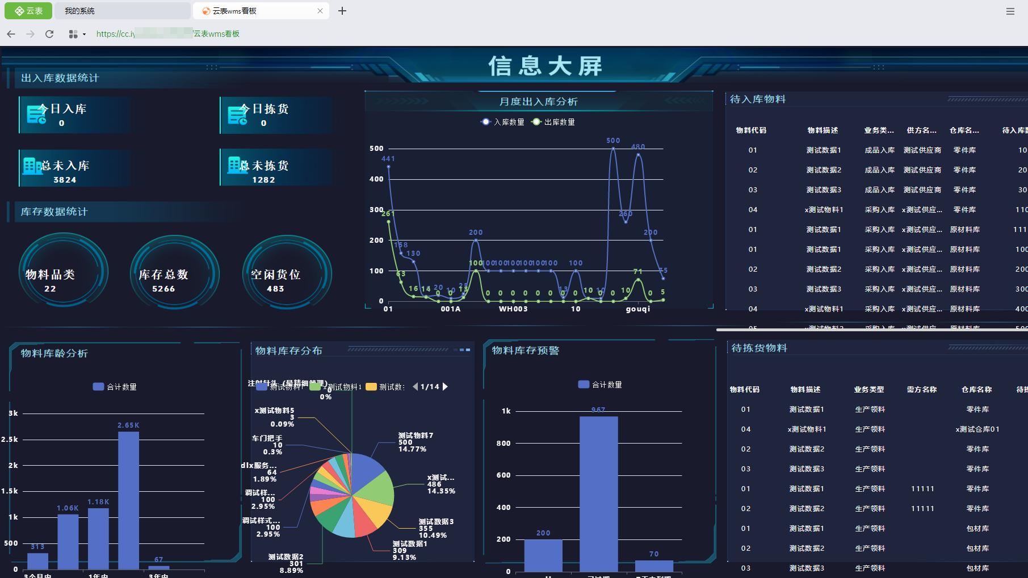Toggle the 合计数量 legend in 物料库龄分析
This screenshot has height=578, width=1028.
[114, 386]
